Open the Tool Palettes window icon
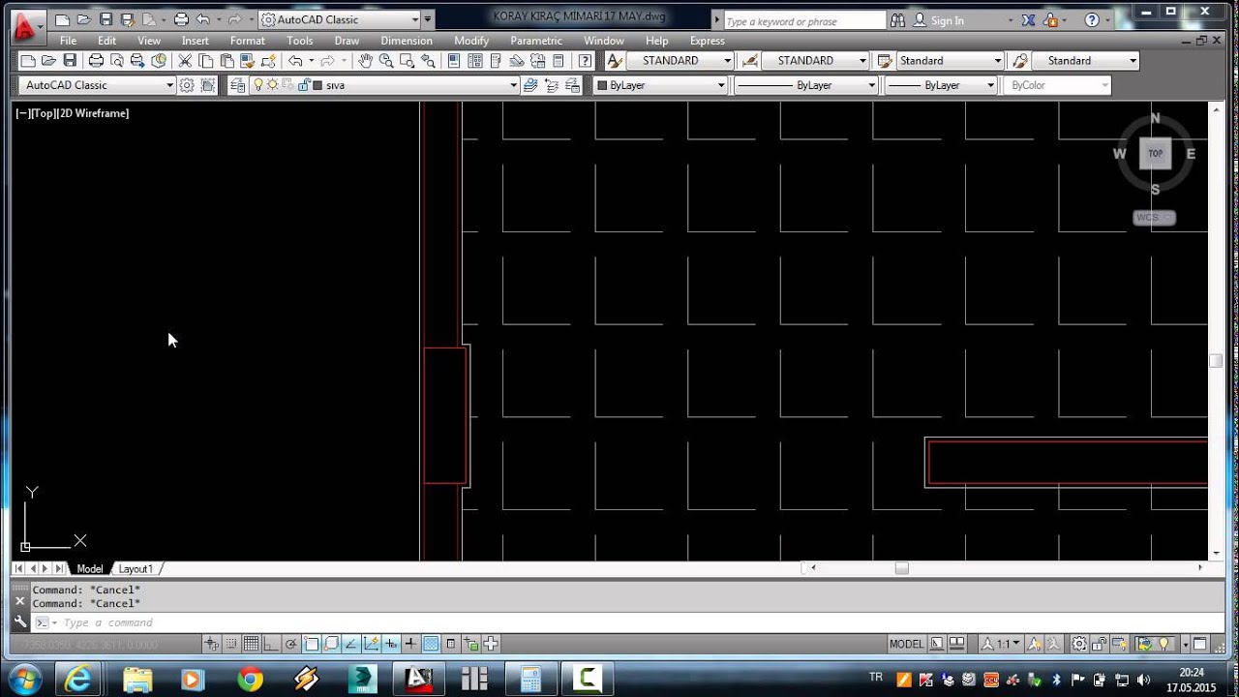 tap(496, 60)
